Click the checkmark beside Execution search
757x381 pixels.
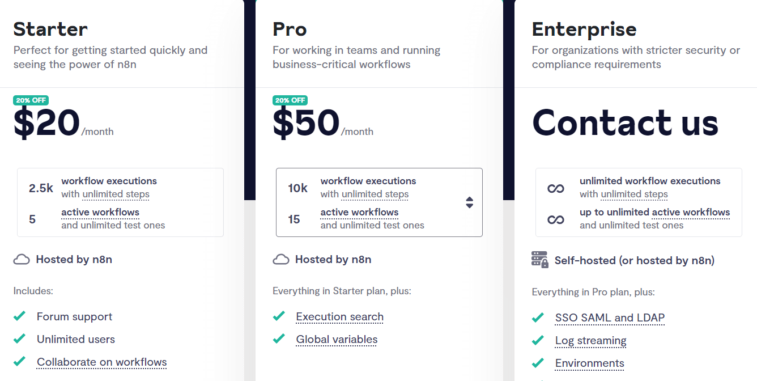(x=279, y=316)
